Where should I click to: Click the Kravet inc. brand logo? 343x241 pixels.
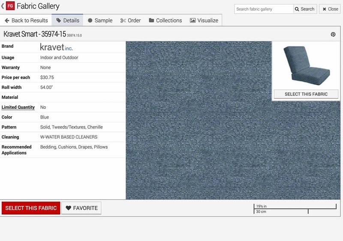[57, 47]
